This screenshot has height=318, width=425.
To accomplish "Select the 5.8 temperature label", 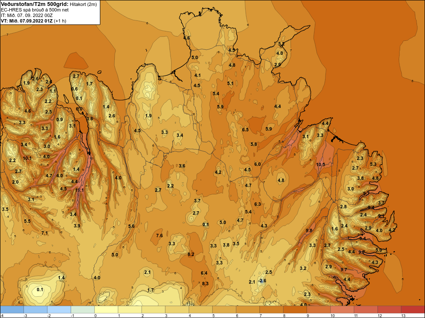I will tap(254, 144).
